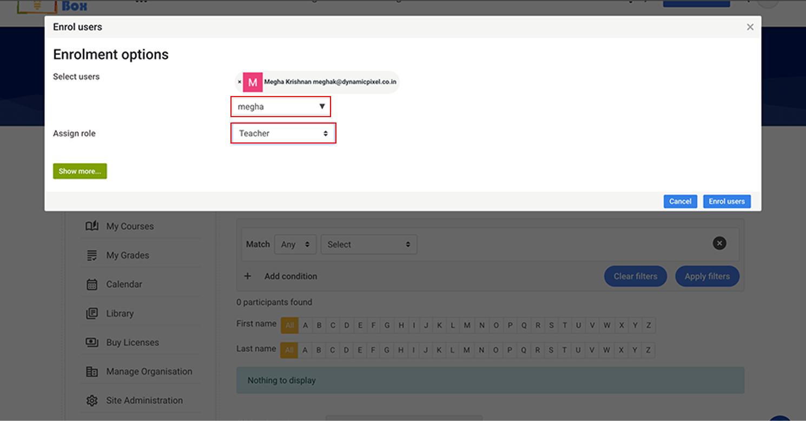Click the "Assign role" label
The width and height of the screenshot is (806, 421).
[74, 133]
